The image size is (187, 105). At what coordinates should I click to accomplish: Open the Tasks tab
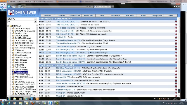point(171,15)
